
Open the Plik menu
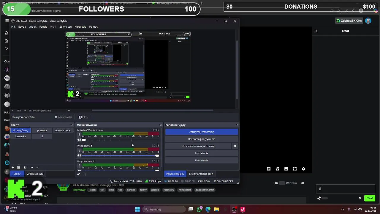(13, 27)
